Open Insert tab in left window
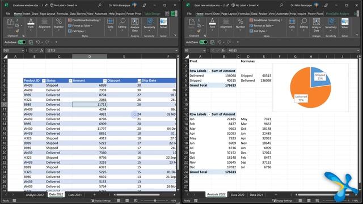Viewport: 363px width, 204px height. tap(27, 14)
